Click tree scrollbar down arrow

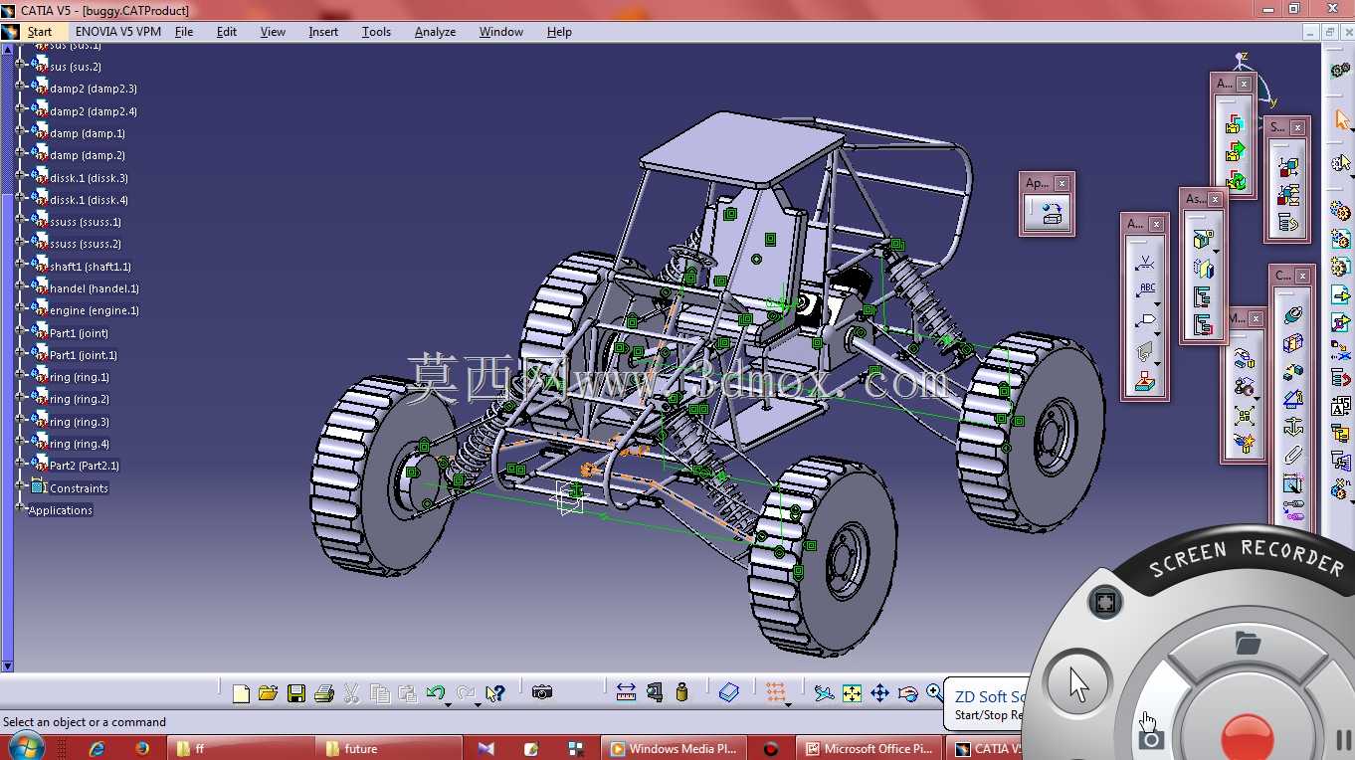[x=7, y=665]
